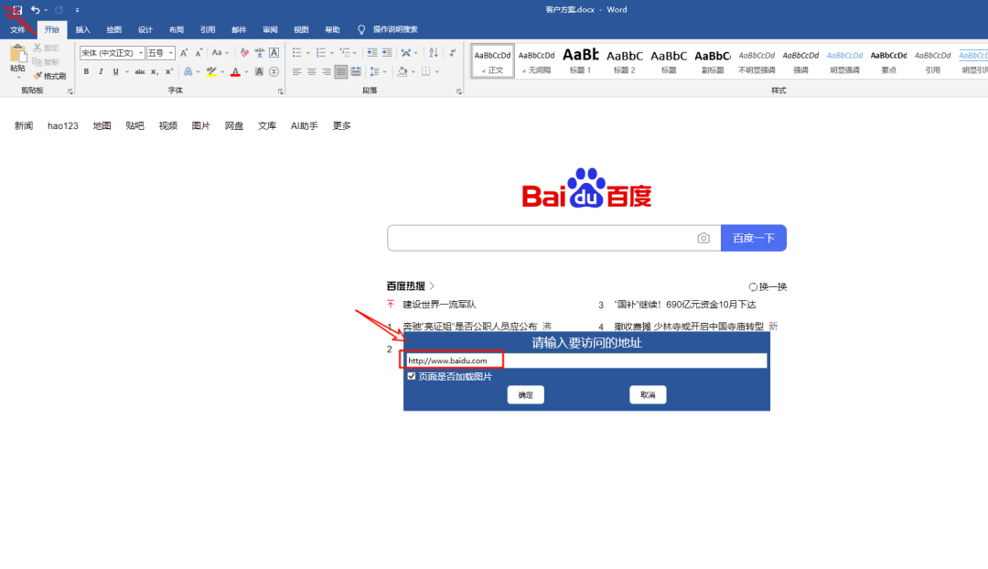
Task: Decrease paragraph indent
Action: coord(372,53)
